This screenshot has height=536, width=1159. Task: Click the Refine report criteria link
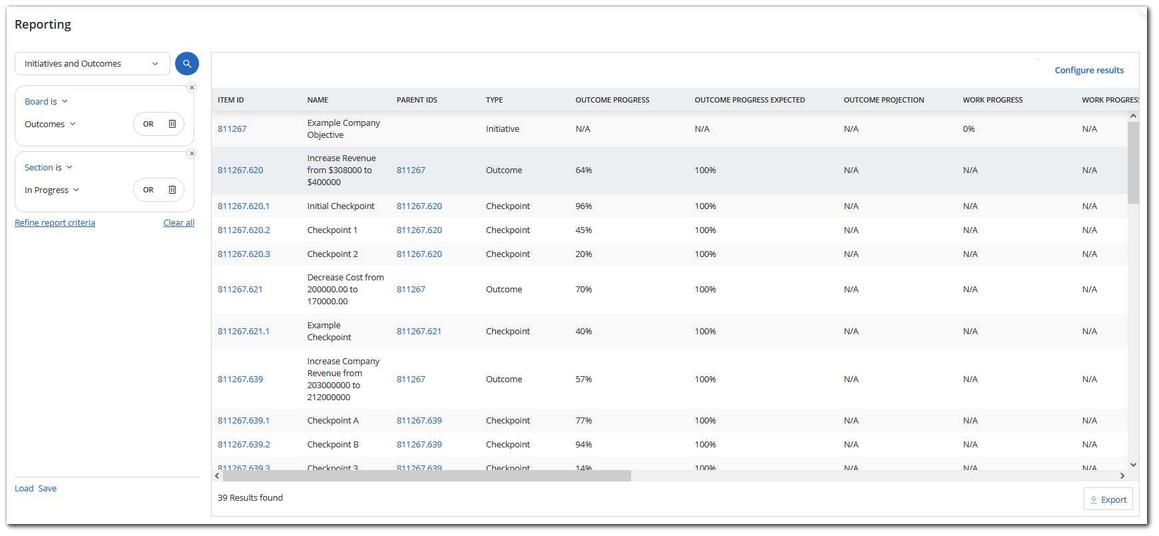(x=55, y=222)
